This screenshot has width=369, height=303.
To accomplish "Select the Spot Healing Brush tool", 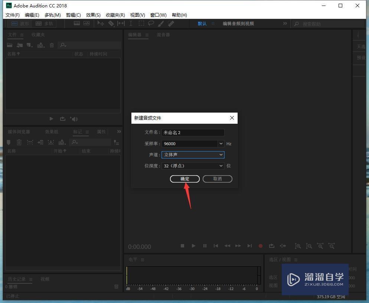I will click(171, 23).
